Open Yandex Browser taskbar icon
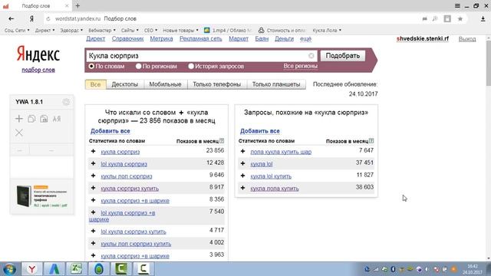The width and height of the screenshot is (491, 276). 31,269
